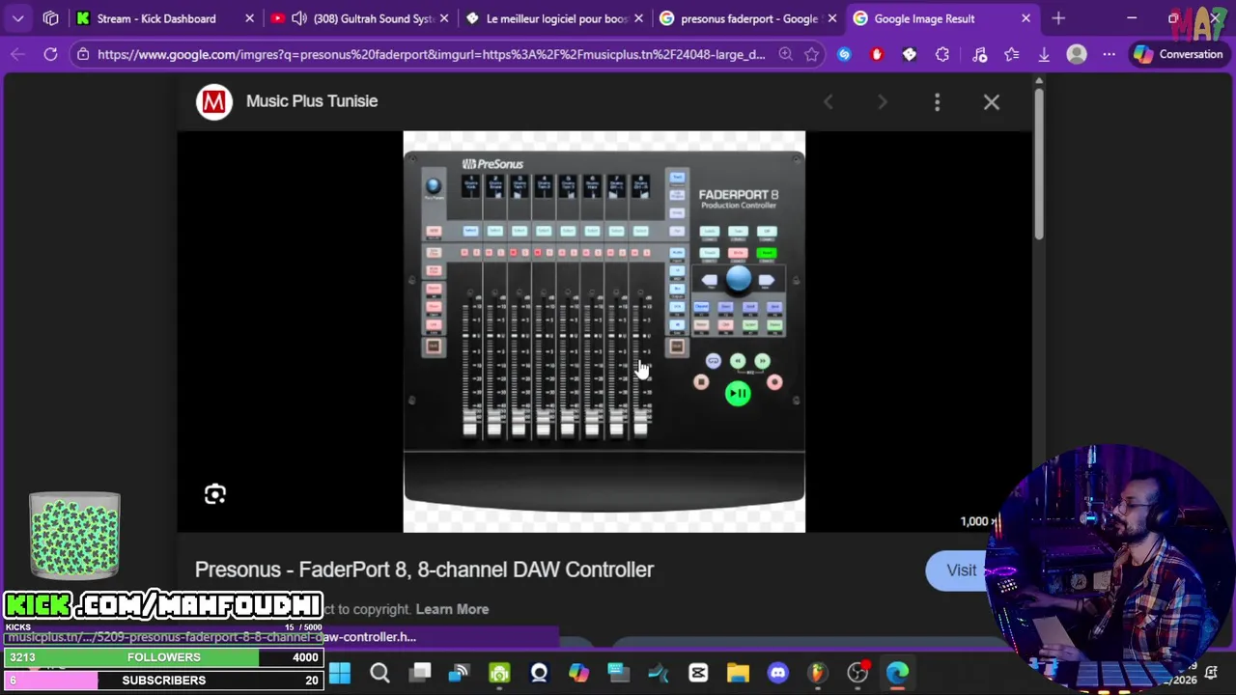Close the presonus faderport Google tab
This screenshot has width=1236, height=695.
(831, 18)
